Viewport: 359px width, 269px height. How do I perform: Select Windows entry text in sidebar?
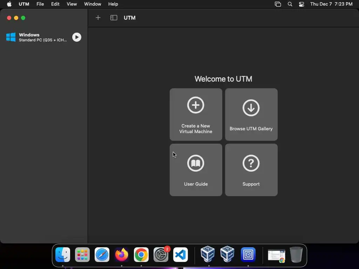pos(29,35)
